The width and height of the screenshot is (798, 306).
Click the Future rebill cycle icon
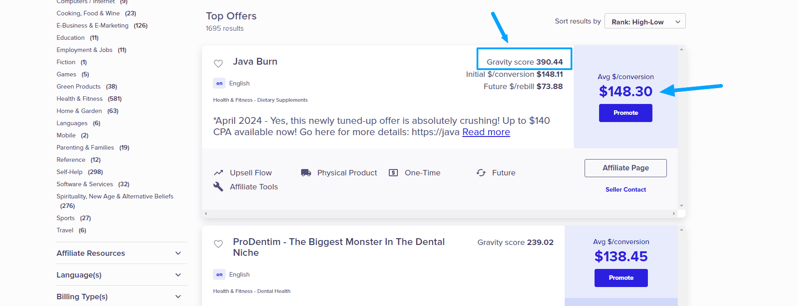click(x=481, y=173)
